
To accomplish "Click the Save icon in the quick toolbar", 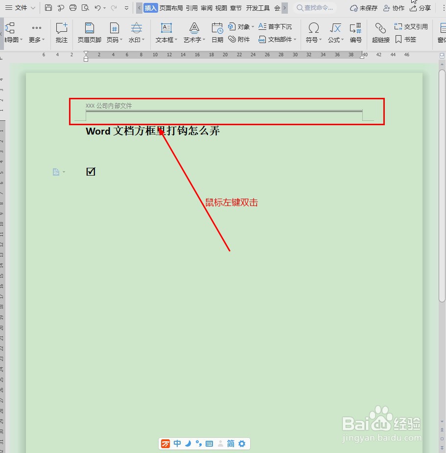I will coord(48,8).
